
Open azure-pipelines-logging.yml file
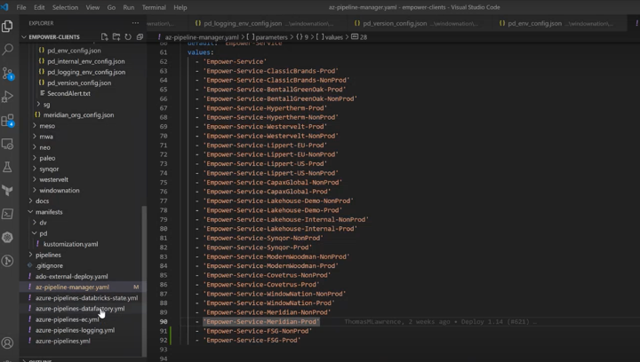click(75, 330)
